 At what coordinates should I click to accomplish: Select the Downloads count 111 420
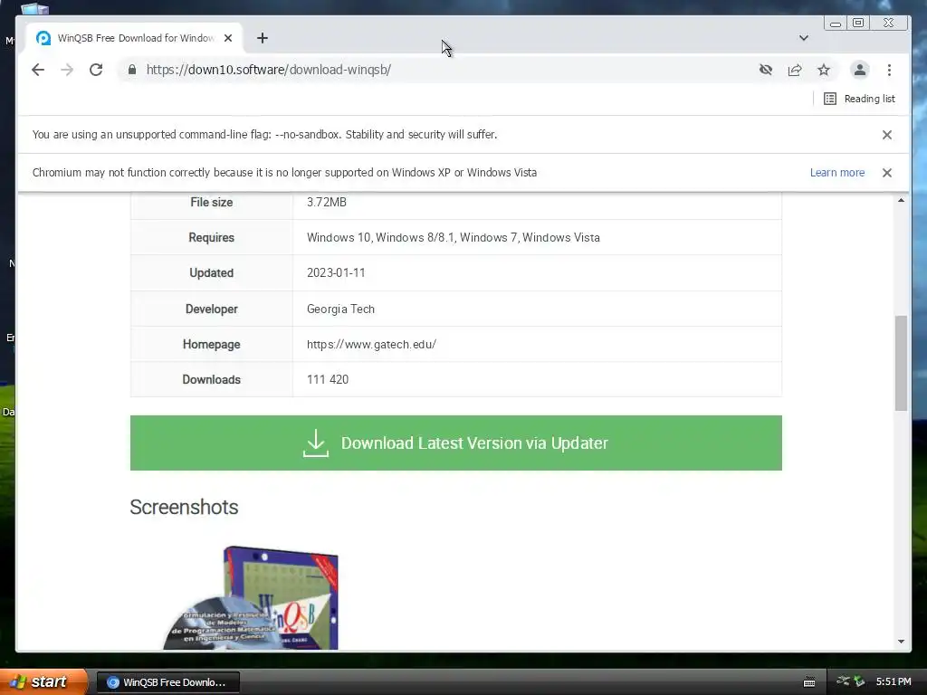point(328,379)
